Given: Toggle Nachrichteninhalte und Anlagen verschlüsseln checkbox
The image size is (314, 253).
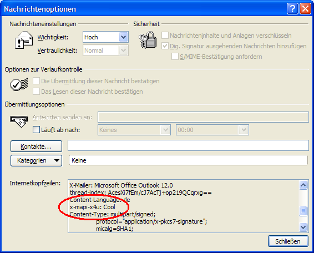Looking at the screenshot, I should (x=165, y=36).
